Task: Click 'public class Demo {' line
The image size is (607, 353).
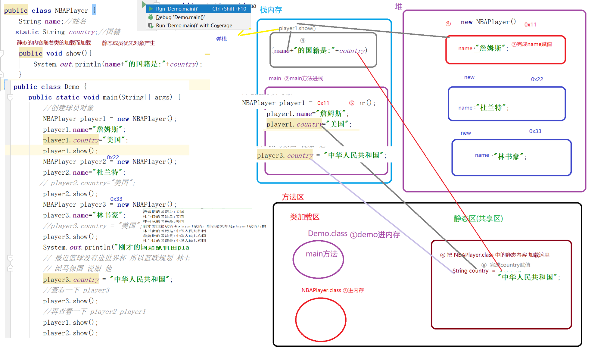Action: click(50, 87)
